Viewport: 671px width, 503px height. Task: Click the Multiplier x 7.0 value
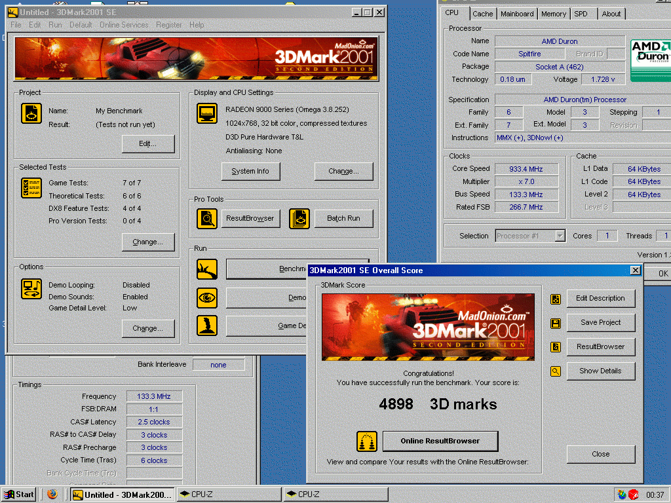[x=526, y=182]
